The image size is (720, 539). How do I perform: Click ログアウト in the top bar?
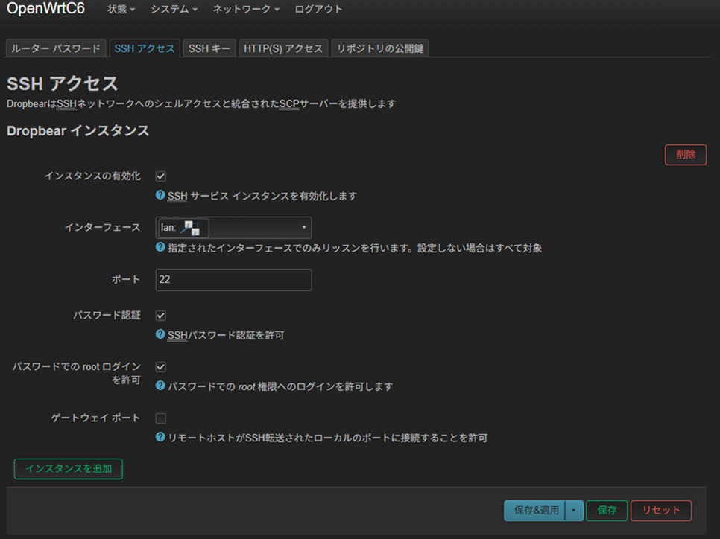pos(318,9)
